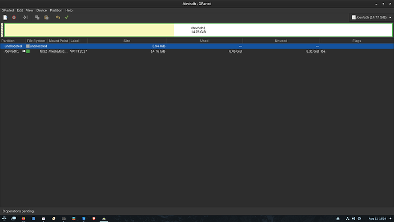Click the red Delete partition icon
394x222 pixels.
(x=14, y=17)
